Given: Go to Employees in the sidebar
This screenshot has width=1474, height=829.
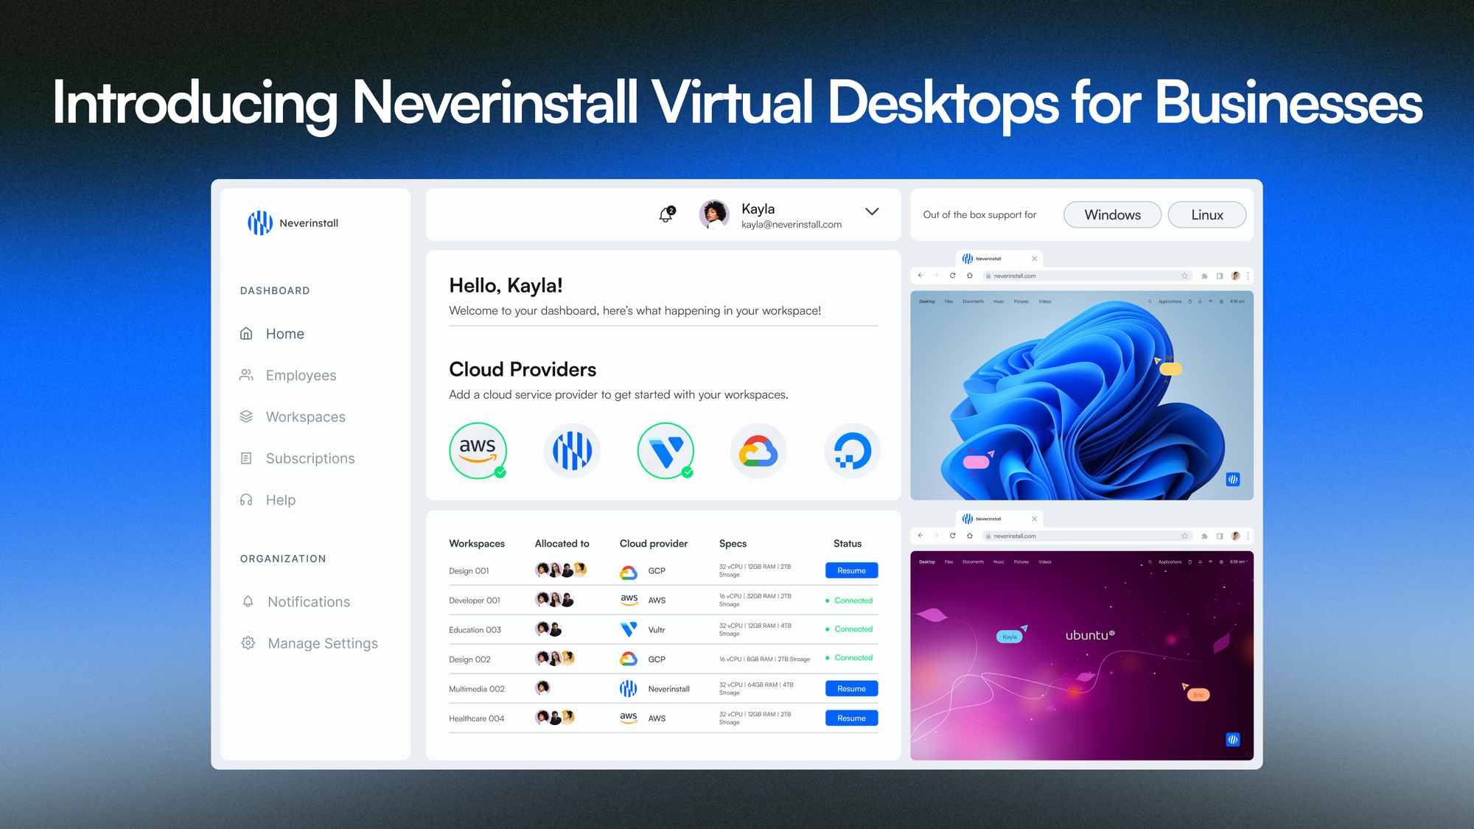Looking at the screenshot, I should (x=301, y=375).
